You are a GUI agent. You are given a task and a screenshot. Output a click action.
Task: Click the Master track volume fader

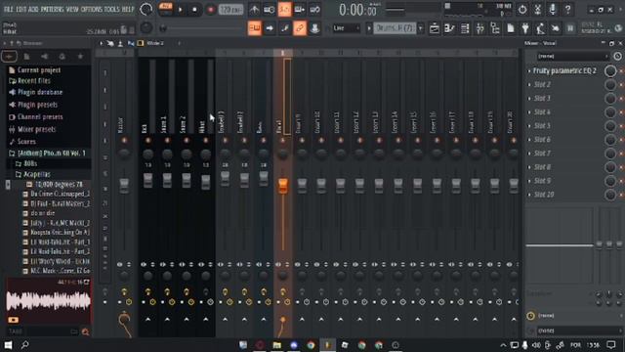(124, 185)
